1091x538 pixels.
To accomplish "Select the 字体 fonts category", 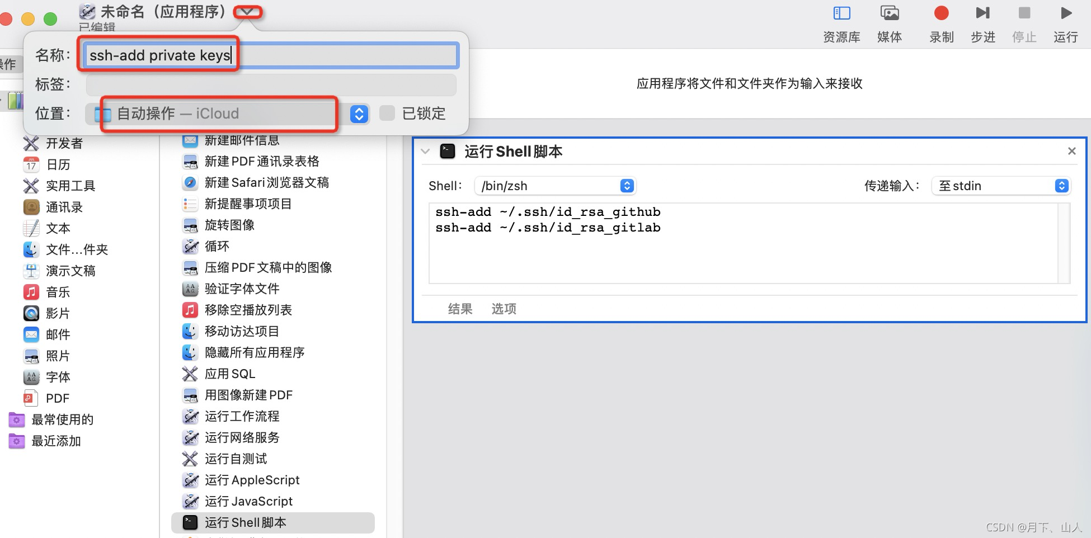I will (x=58, y=377).
